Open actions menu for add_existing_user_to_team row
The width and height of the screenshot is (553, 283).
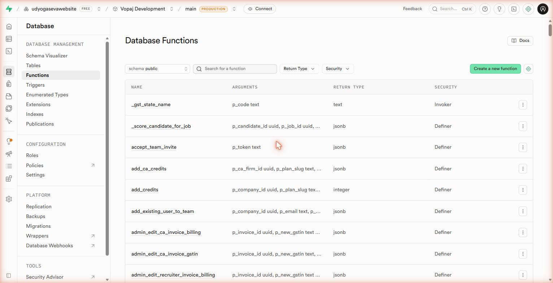pos(523,211)
